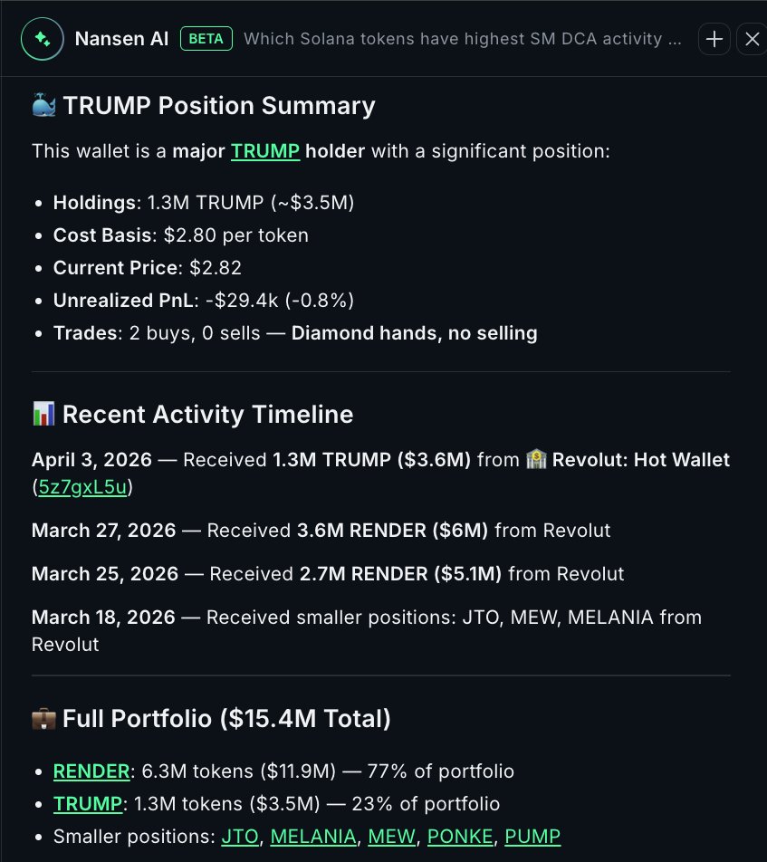
Task: Open the TRUMP token link in Full Portfolio
Action: pos(86,804)
